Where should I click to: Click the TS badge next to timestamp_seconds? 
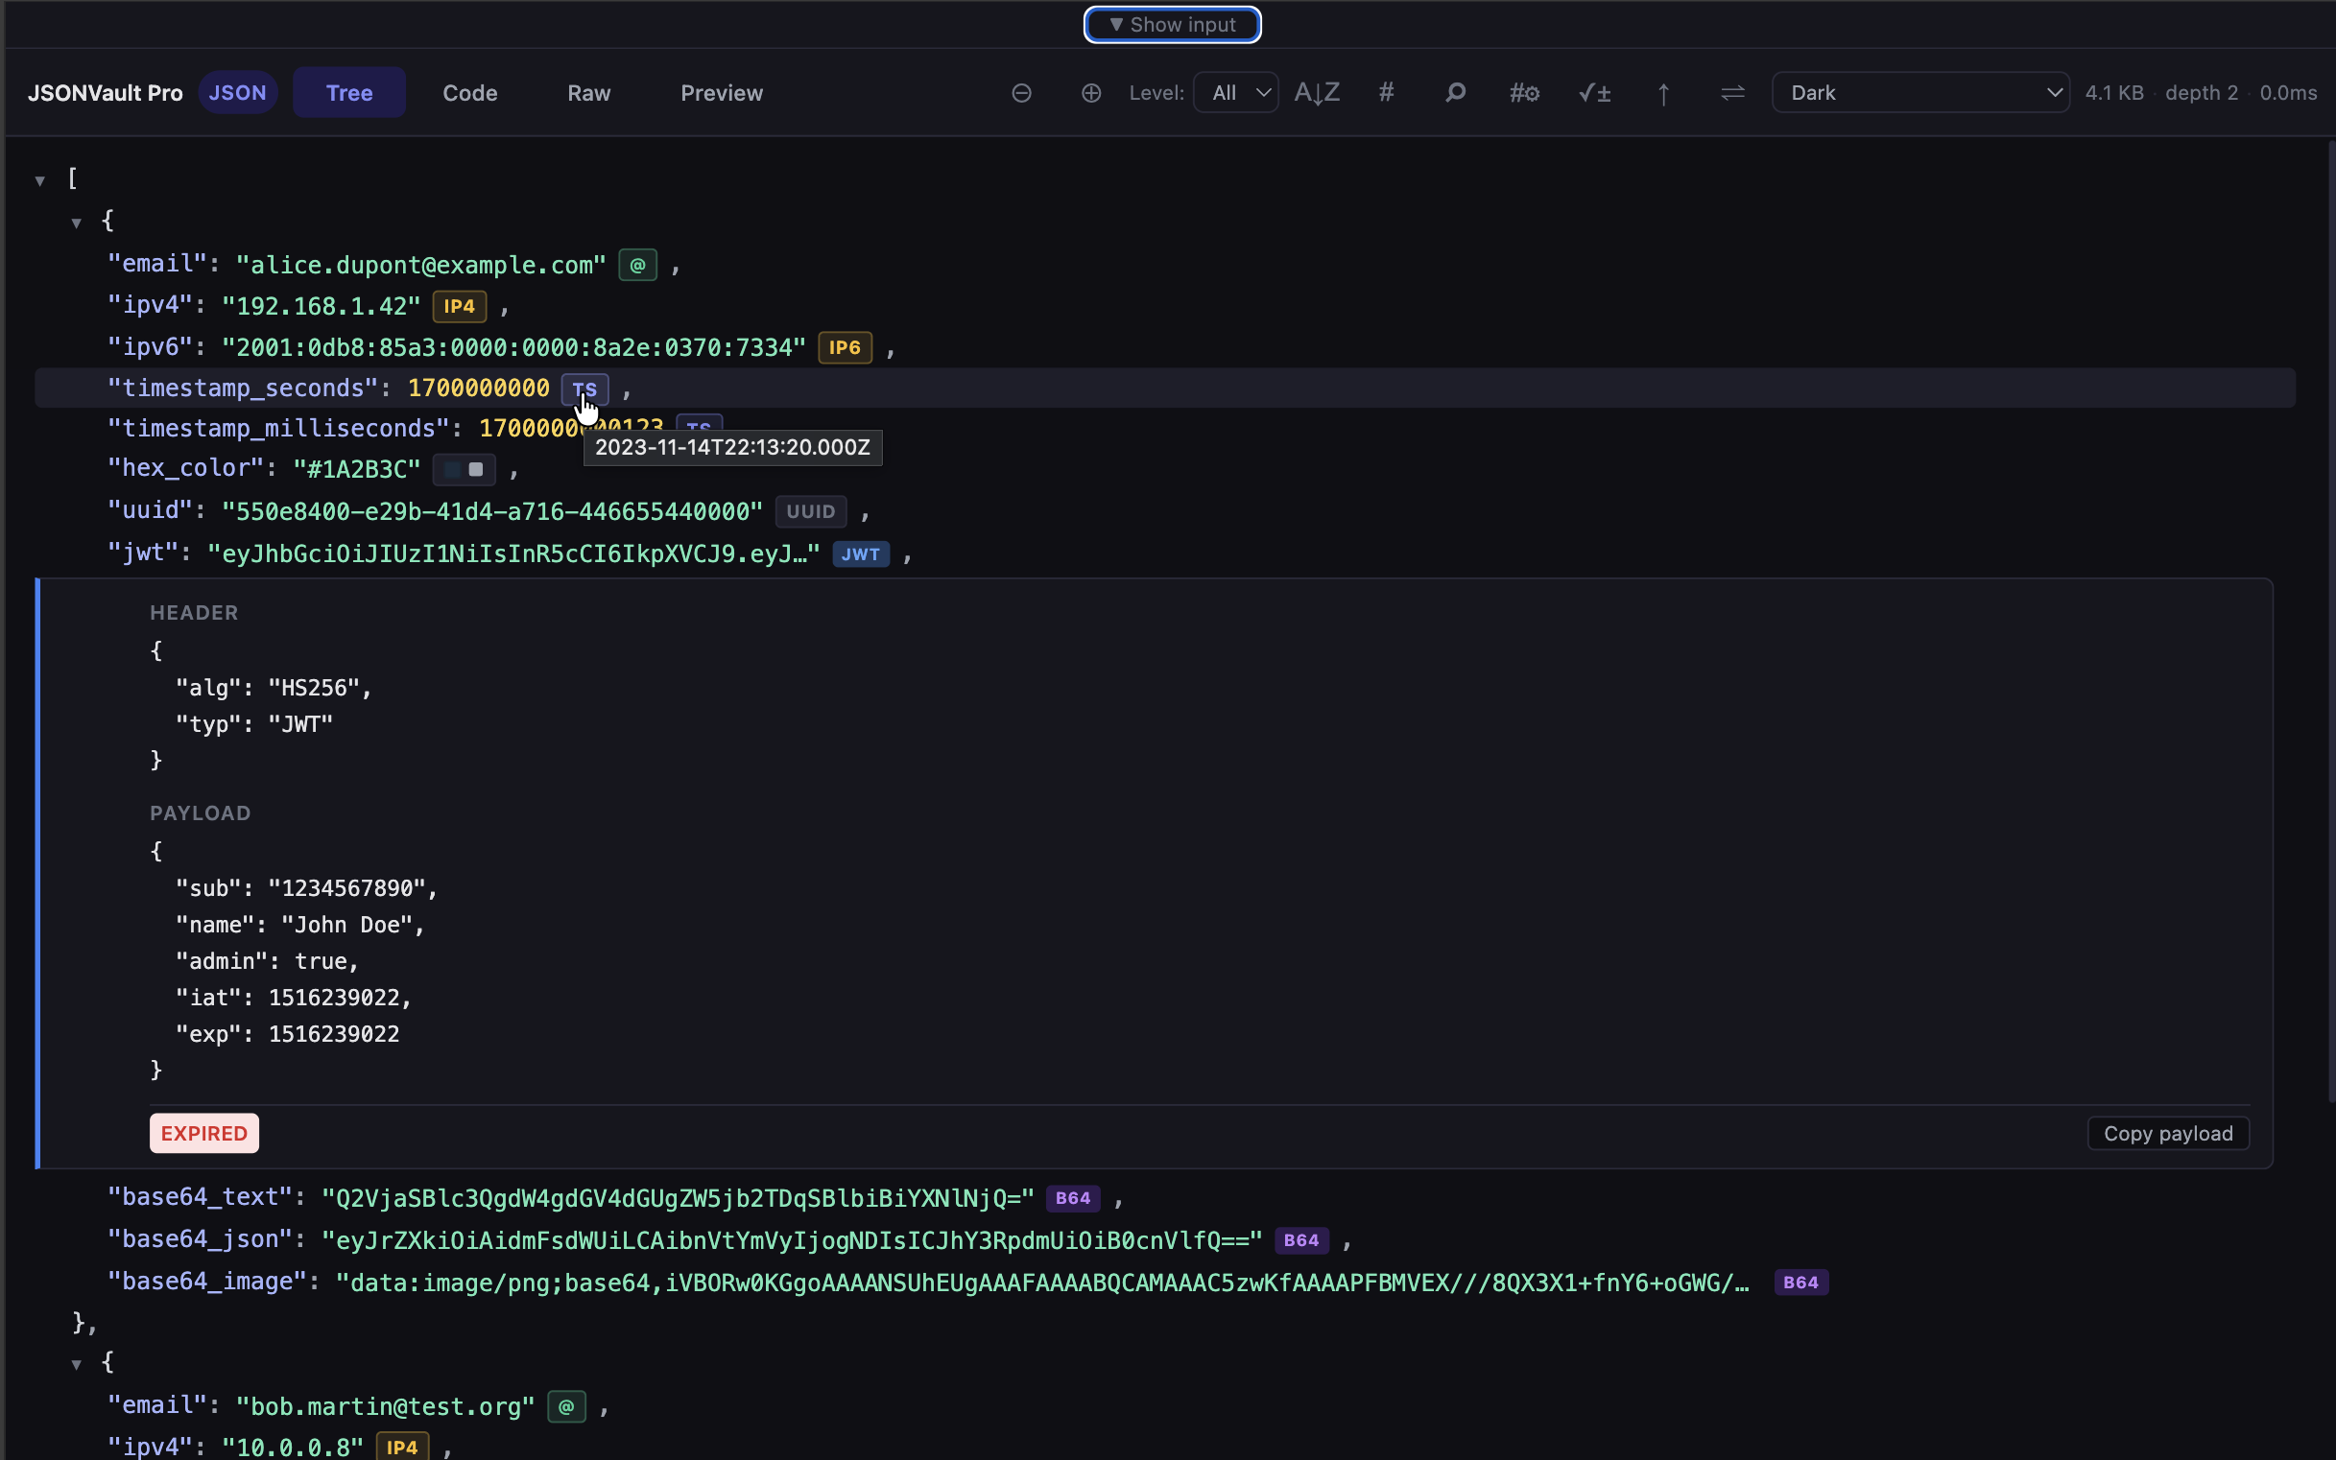click(585, 389)
